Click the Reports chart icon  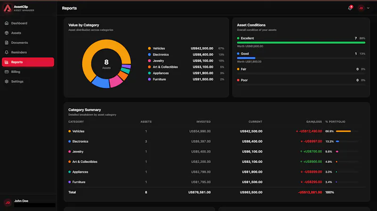click(x=7, y=62)
